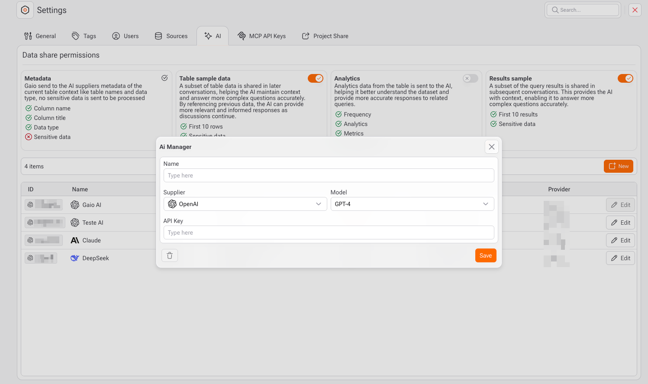The width and height of the screenshot is (648, 384).
Task: Expand the Model dropdown showing GPT-4
Action: [x=412, y=204]
